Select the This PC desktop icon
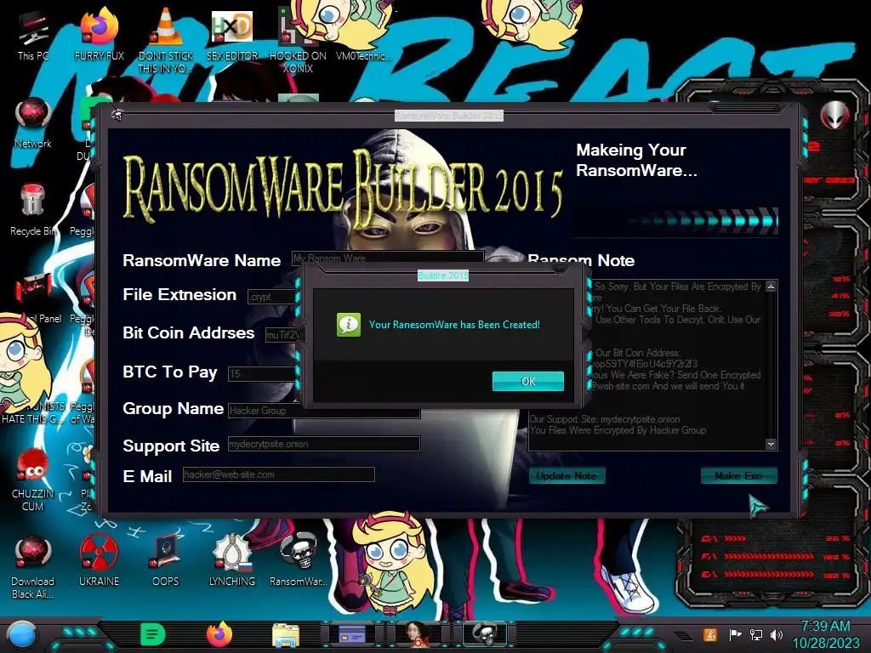Viewport: 871px width, 653px height. point(33,36)
